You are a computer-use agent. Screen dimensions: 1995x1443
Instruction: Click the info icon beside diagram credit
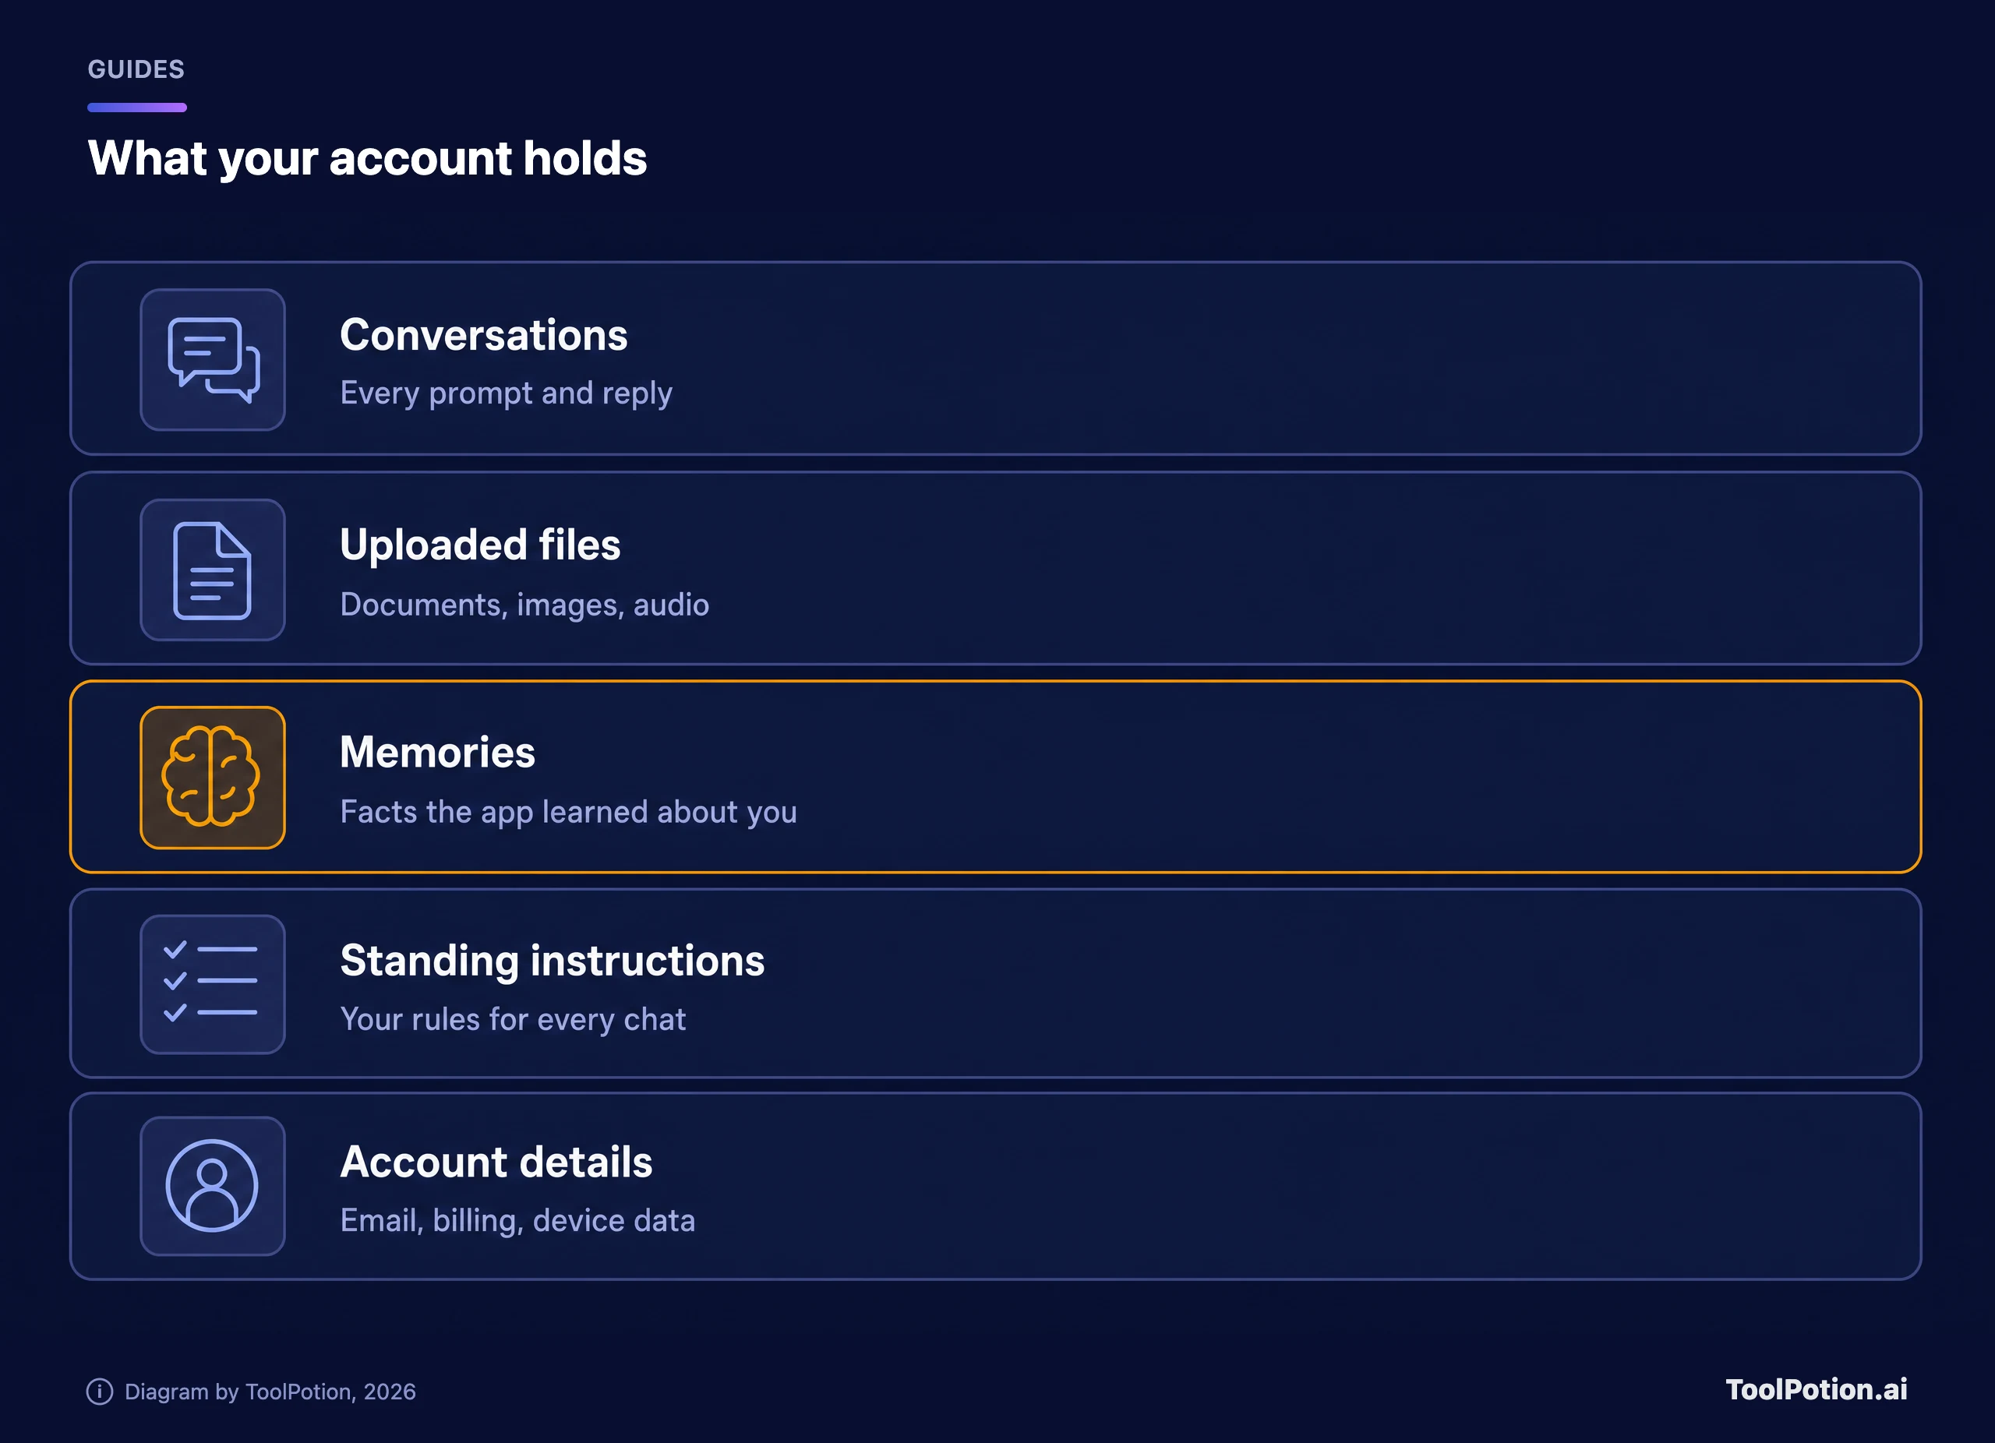tap(100, 1391)
